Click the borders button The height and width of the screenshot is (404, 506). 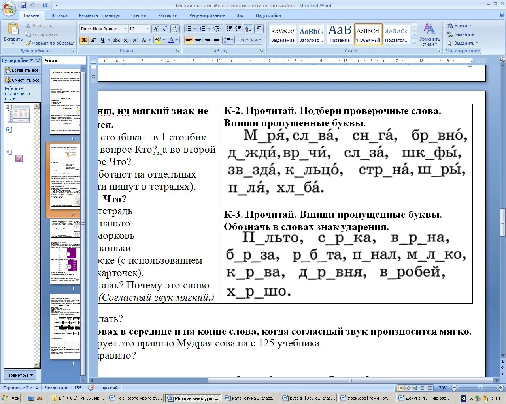point(254,40)
